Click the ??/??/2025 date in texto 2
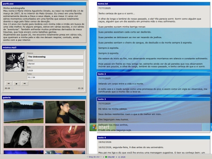212x159 pixels. point(104,79)
